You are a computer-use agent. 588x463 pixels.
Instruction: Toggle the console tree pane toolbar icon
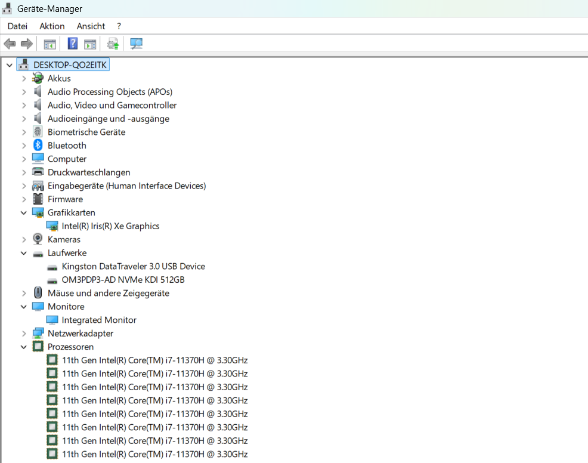click(x=50, y=44)
